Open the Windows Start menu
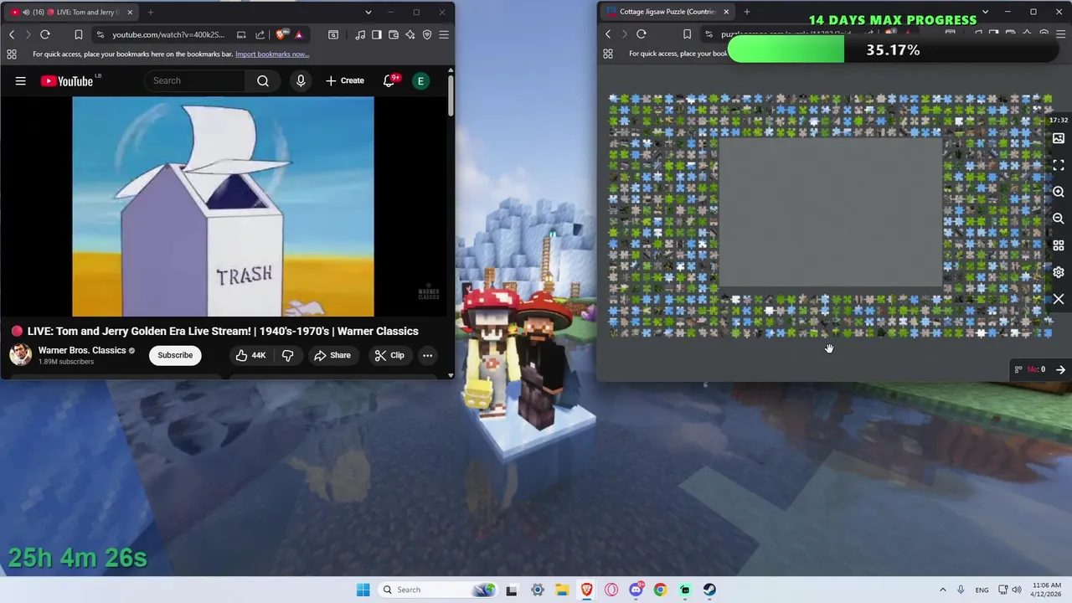This screenshot has width=1072, height=603. pos(363,590)
